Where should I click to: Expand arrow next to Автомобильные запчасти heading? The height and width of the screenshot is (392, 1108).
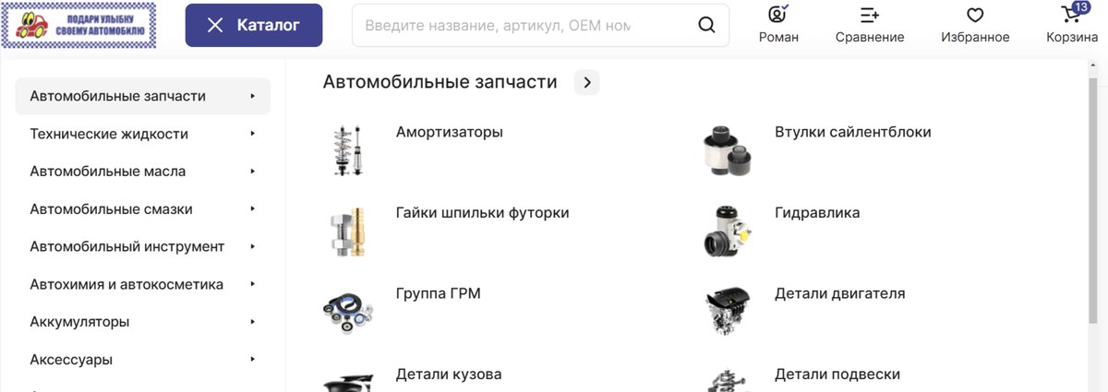[x=586, y=82]
